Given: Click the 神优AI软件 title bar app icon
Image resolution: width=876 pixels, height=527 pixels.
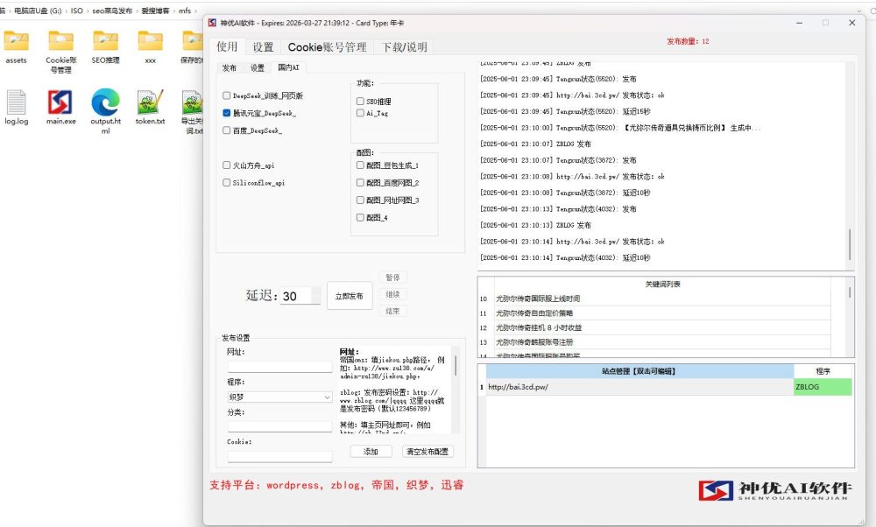Looking at the screenshot, I should pyautogui.click(x=212, y=23).
